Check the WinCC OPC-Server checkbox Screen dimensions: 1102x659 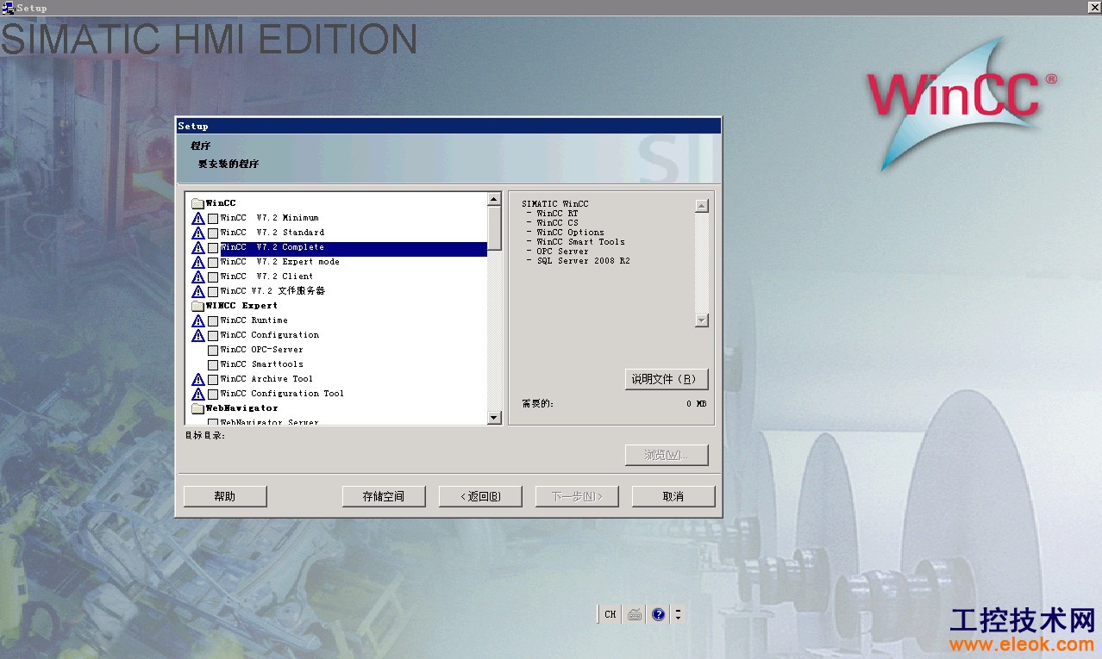[213, 351]
